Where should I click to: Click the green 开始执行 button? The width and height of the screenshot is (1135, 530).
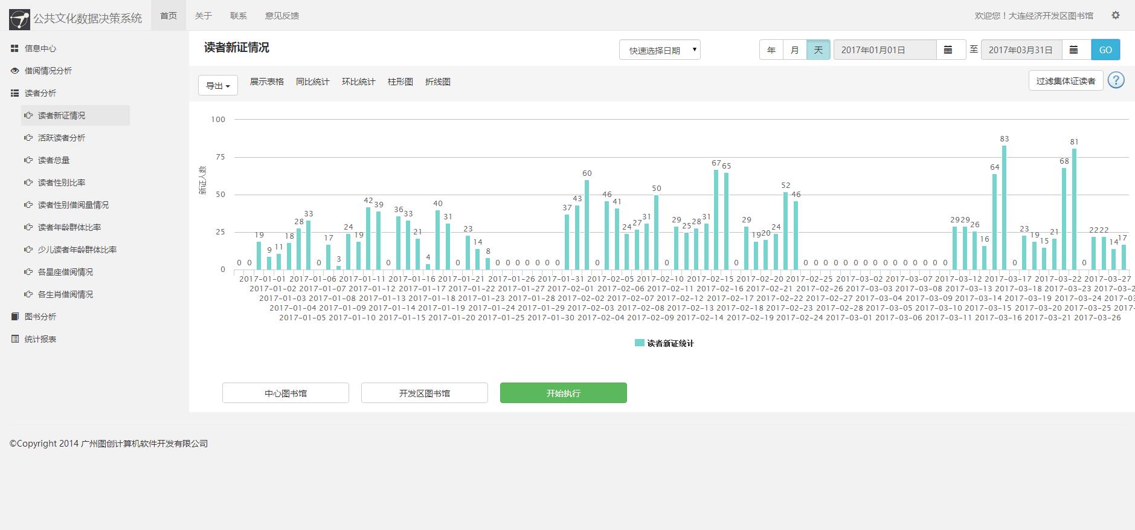click(x=563, y=393)
